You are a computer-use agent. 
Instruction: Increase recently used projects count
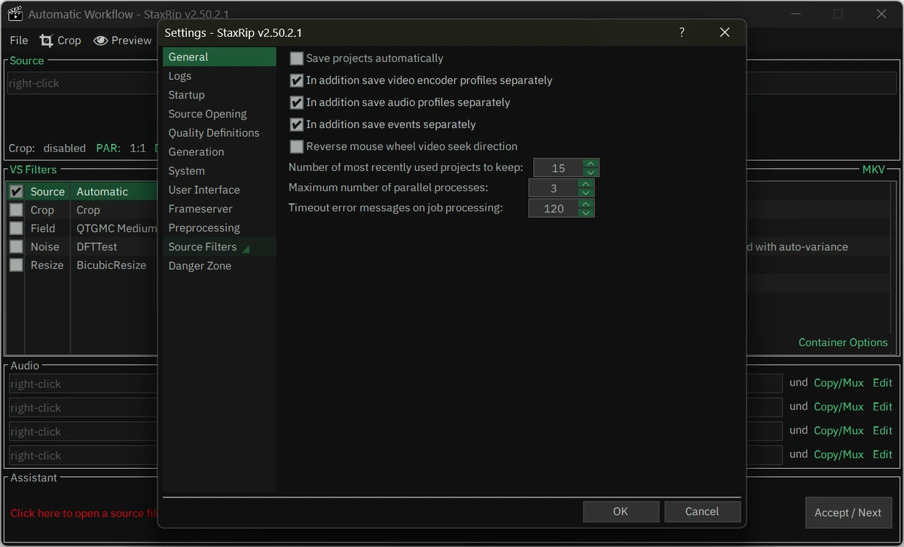click(591, 163)
